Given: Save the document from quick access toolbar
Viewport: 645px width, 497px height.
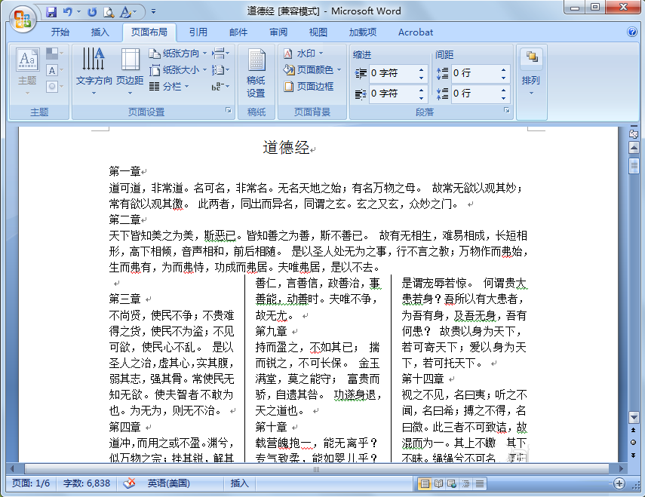Looking at the screenshot, I should (51, 12).
